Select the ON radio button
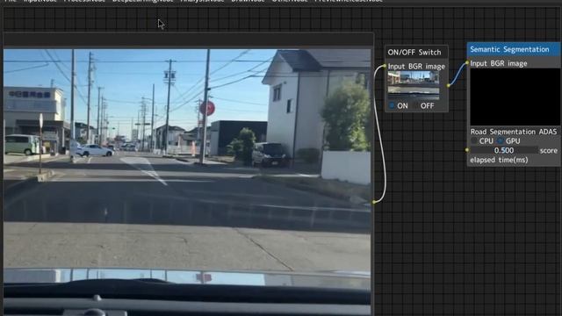The width and height of the screenshot is (562, 316). (393, 105)
